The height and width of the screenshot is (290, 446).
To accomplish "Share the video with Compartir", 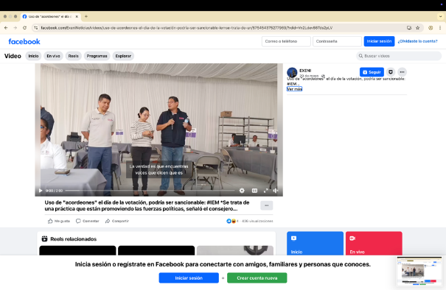I will 117,221.
